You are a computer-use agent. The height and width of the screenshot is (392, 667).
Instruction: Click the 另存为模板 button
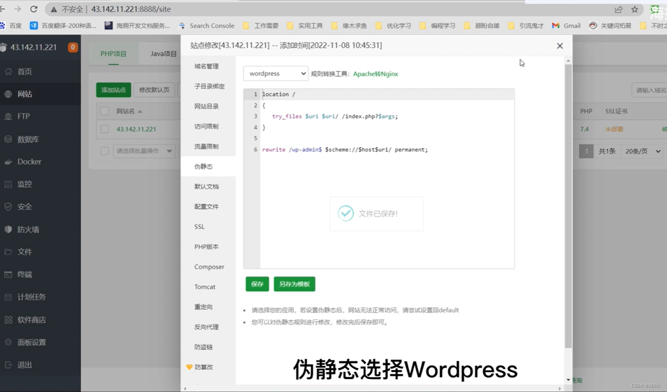[294, 284]
